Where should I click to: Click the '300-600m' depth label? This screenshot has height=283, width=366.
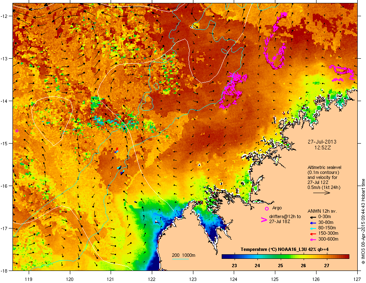point(328,239)
